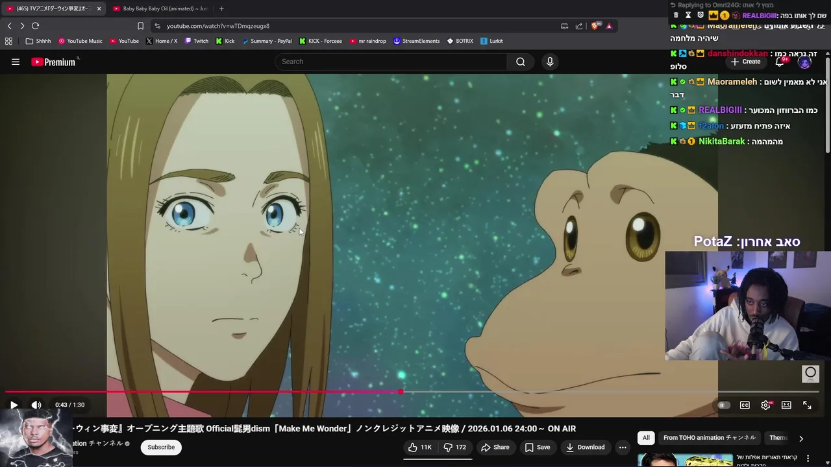Go back with the browser back arrow
Viewport: 831px width, 467px height.
(x=9, y=26)
